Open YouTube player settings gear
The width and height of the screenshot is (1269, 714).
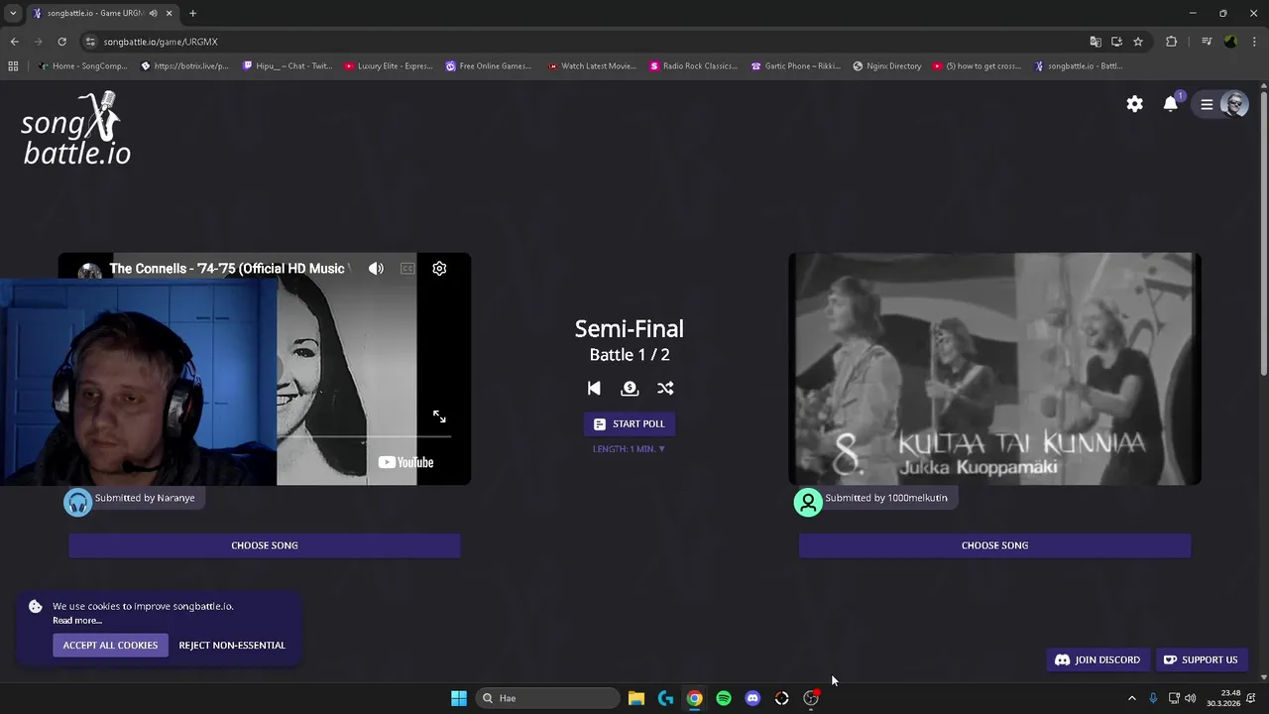tap(439, 269)
